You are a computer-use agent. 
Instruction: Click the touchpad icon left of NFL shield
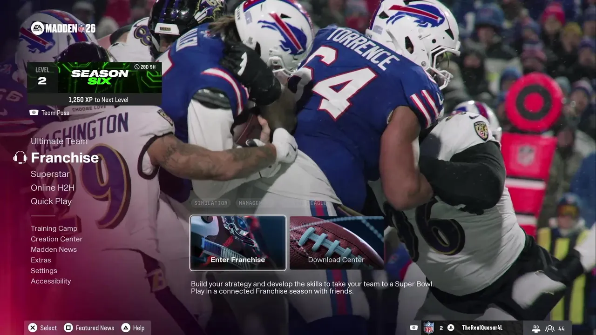[x=413, y=328]
